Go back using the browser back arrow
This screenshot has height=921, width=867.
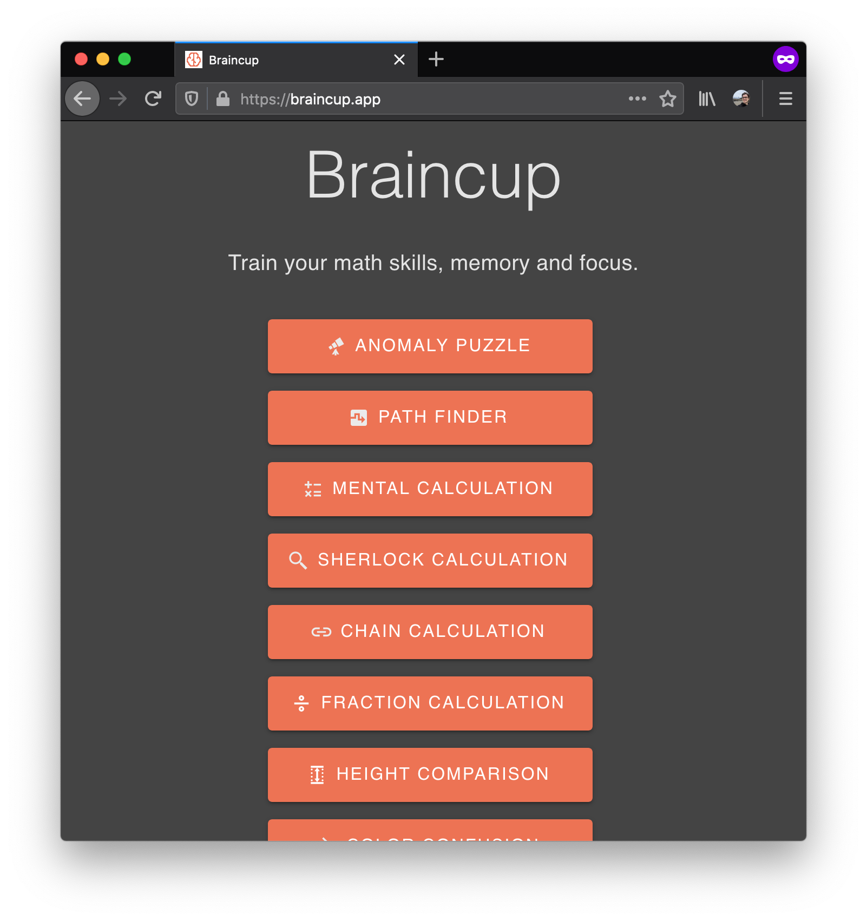point(82,99)
